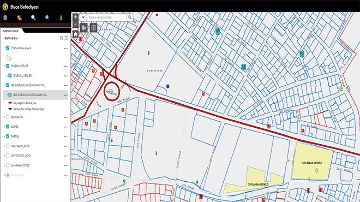This screenshot has width=360, height=202.
Task: Expand the ADRES layer arrow
Action: [4, 127]
